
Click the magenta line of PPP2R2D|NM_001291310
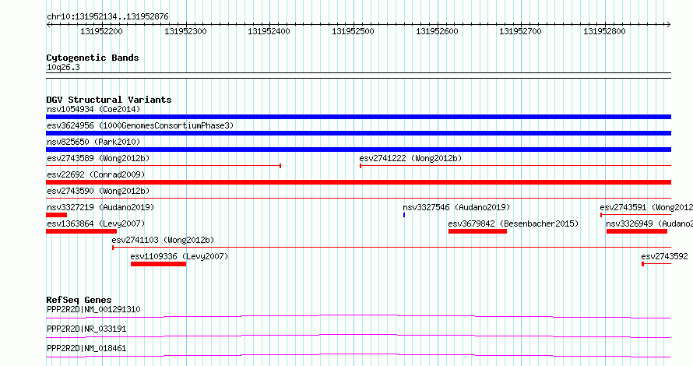click(x=358, y=316)
